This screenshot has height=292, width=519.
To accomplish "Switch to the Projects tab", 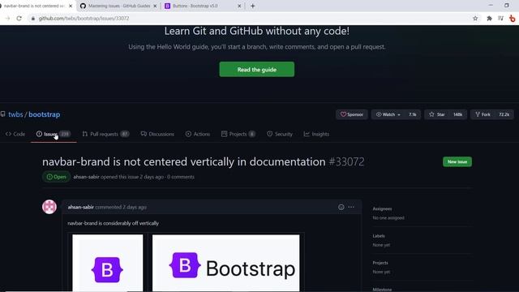I will tap(238, 134).
